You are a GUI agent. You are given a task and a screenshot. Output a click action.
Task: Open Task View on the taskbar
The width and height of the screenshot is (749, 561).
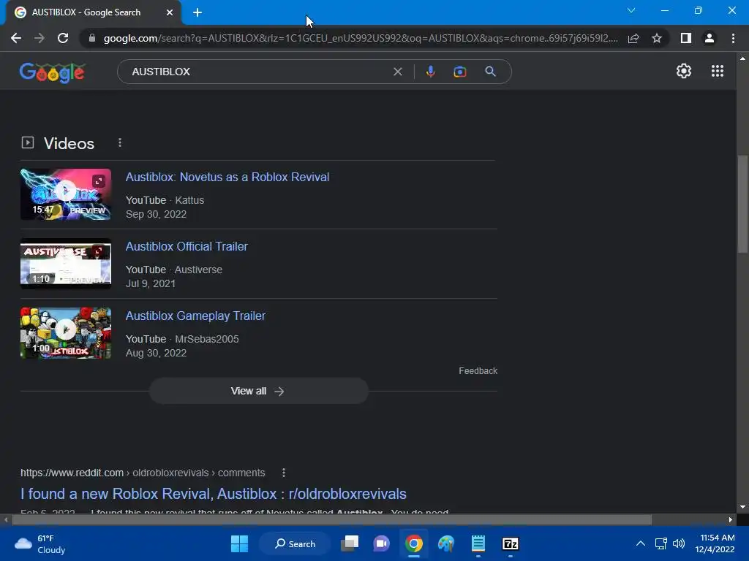coord(350,543)
